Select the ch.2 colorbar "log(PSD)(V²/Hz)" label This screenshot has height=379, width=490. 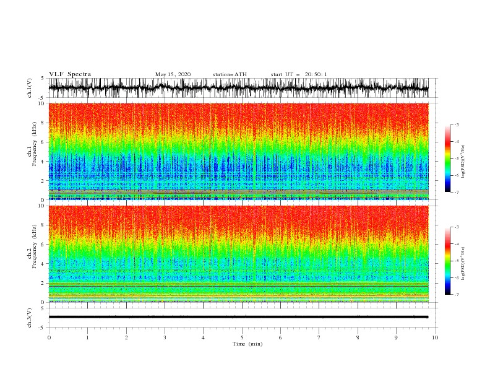click(x=463, y=264)
